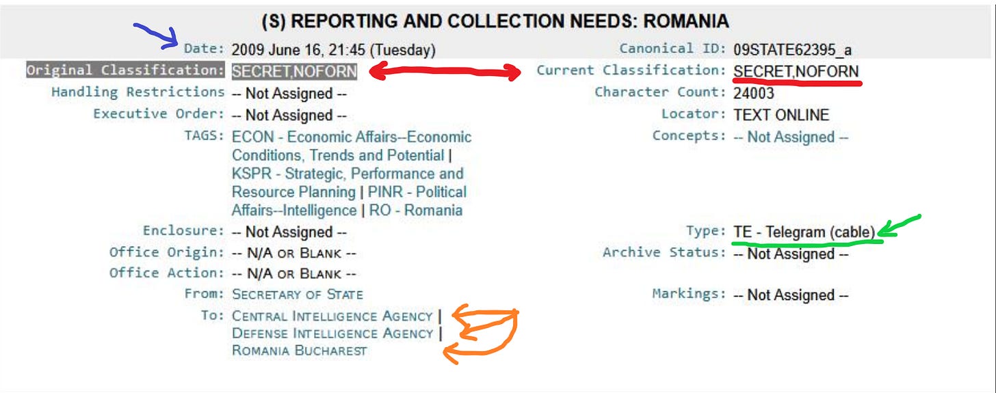Viewport: 996px width, 393px height.
Task: Click the Office Origin label
Action: [x=167, y=252]
